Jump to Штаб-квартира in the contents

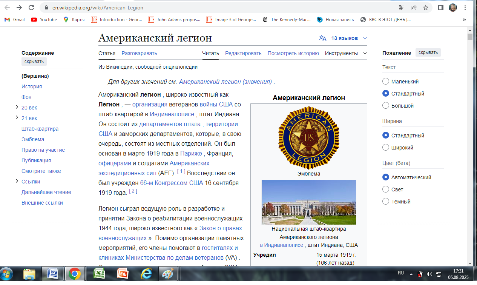click(x=40, y=129)
